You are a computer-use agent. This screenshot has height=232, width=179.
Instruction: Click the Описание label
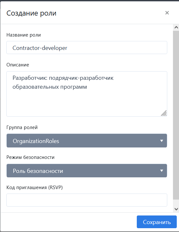tap(18, 65)
